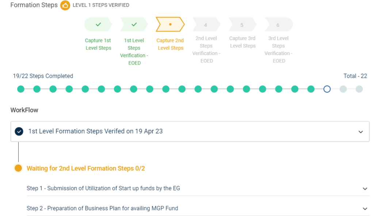Open Step 1 - Submission of Utilization of Start up funds

(103, 188)
